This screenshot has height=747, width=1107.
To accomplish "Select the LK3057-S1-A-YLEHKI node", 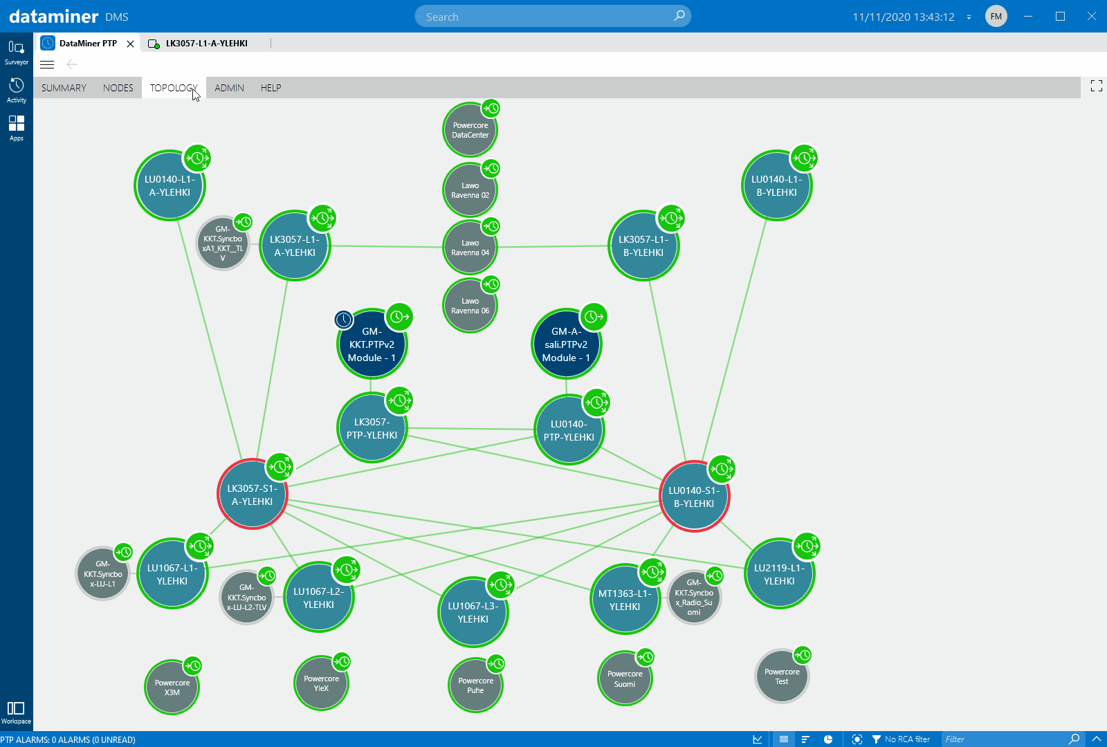I will tap(252, 495).
